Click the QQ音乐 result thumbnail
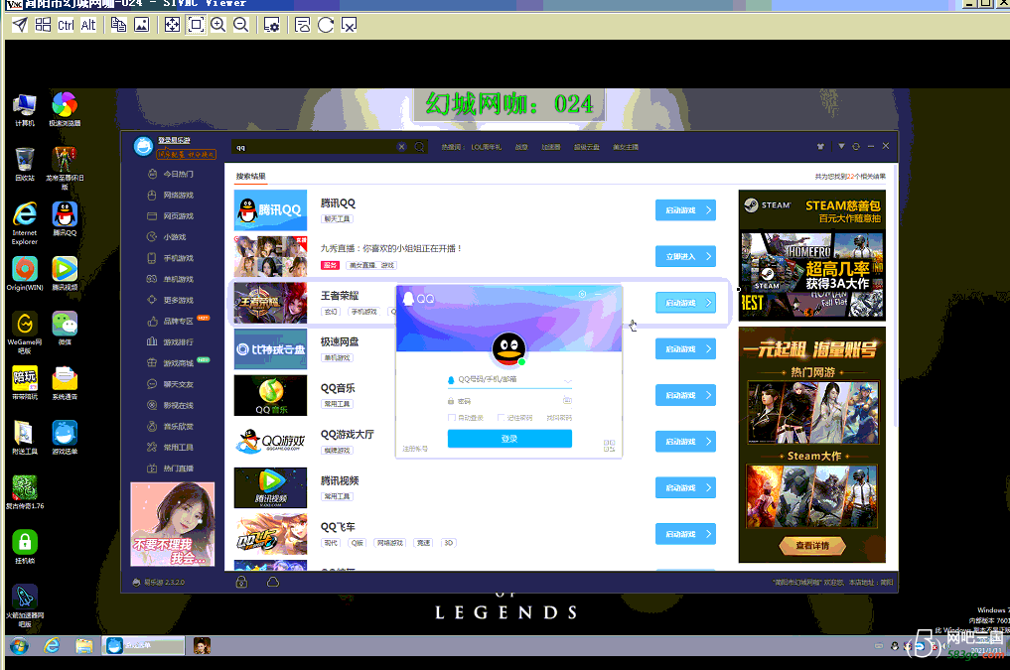Viewport: 1010px width, 670px height. coord(270,395)
